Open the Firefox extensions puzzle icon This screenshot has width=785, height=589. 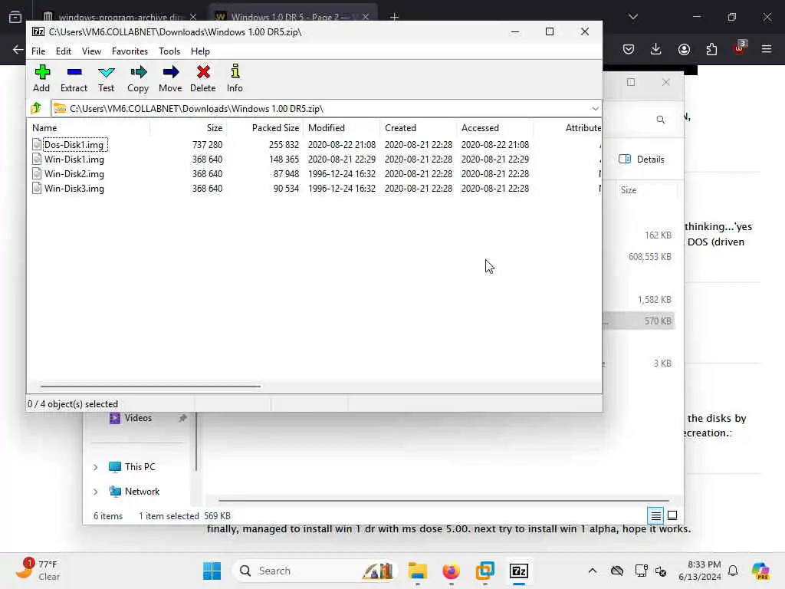(711, 49)
